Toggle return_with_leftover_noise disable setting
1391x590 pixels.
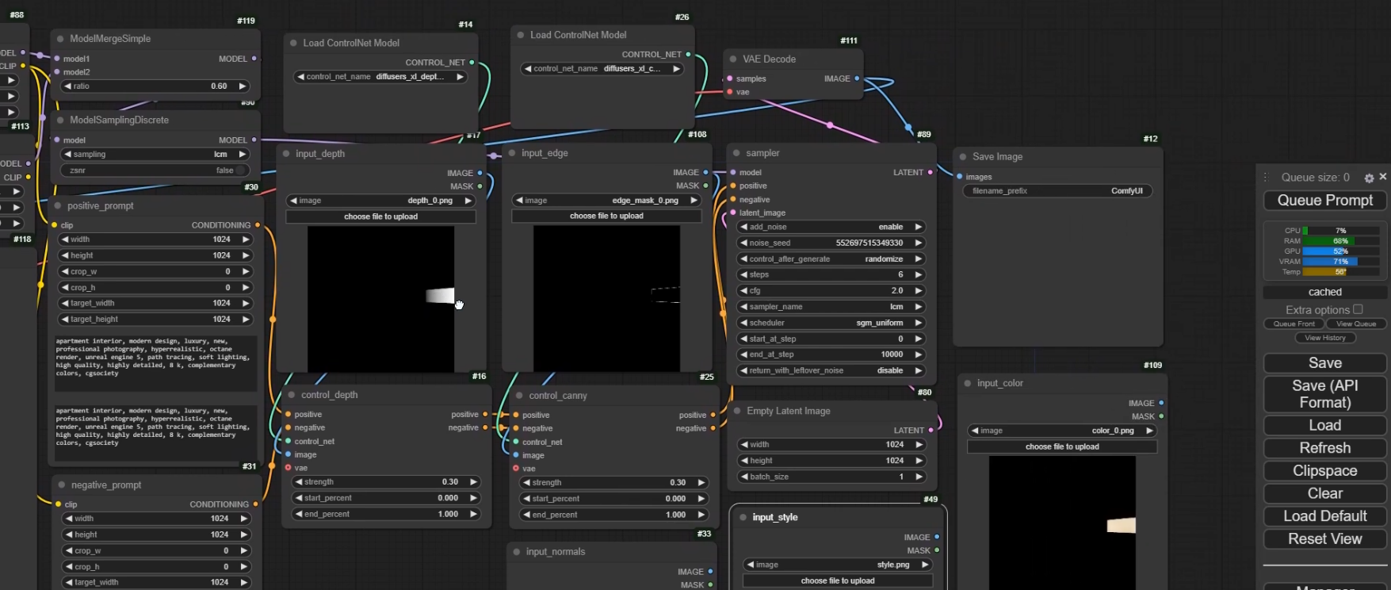click(831, 370)
